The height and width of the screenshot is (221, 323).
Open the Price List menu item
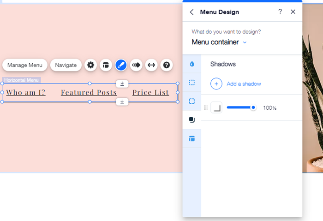150,92
